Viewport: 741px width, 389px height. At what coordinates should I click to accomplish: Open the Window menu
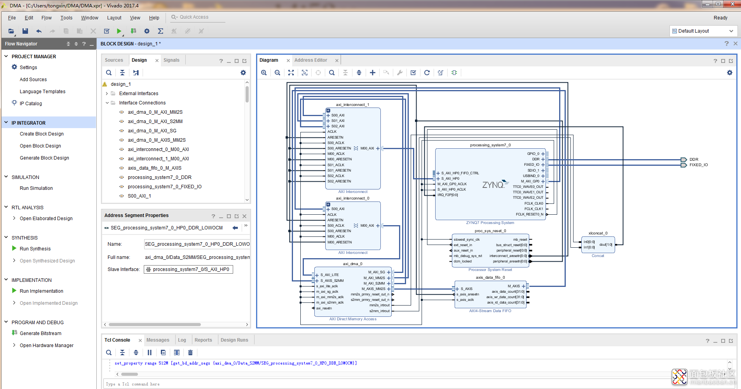[90, 18]
